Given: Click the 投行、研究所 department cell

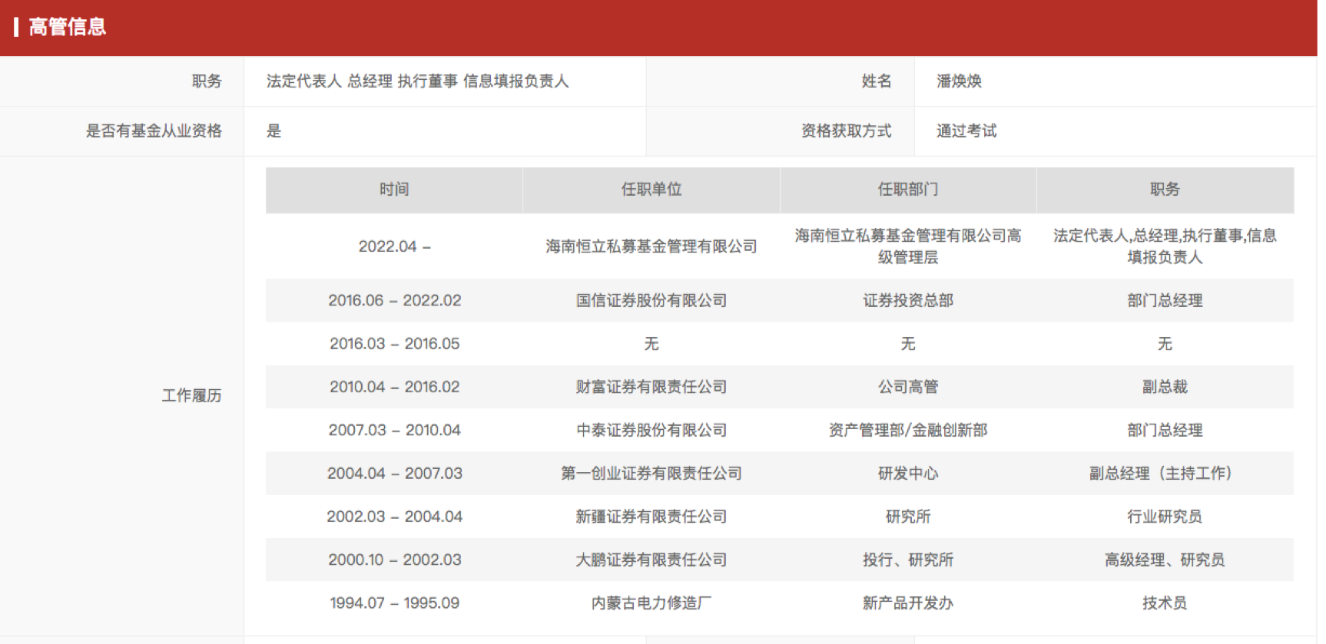Looking at the screenshot, I should coord(908,560).
